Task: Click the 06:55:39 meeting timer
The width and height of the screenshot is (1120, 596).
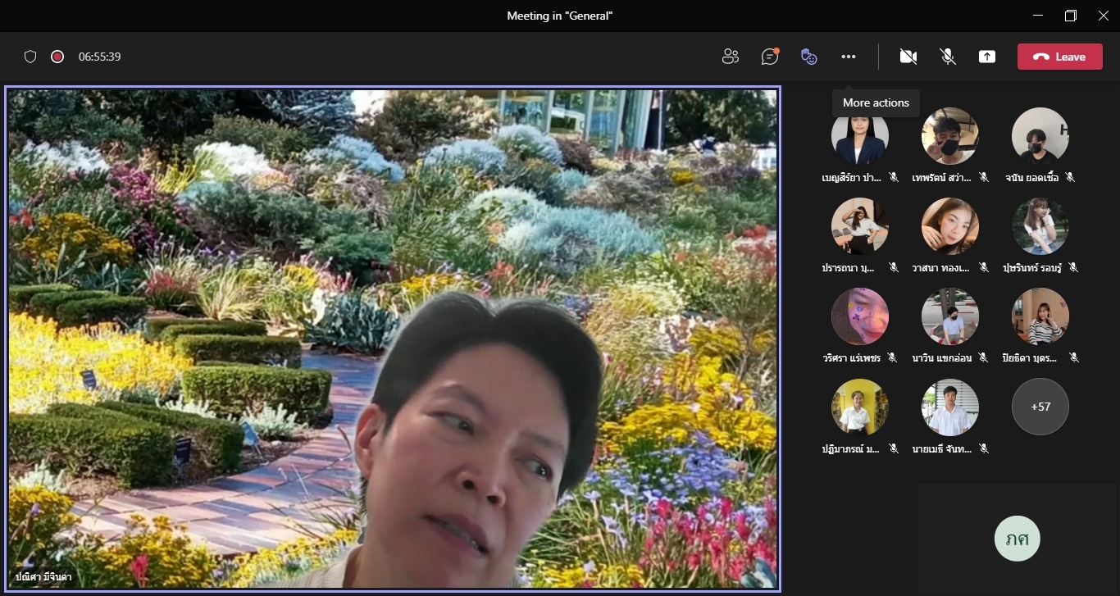Action: click(100, 57)
